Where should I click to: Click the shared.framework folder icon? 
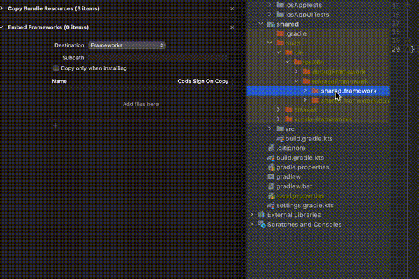316,91
